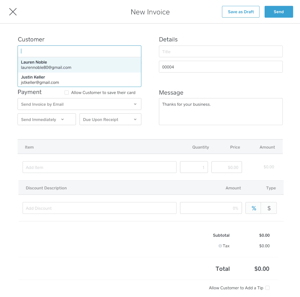Click the Add Discount field
Image resolution: width=300 pixels, height=297 pixels.
99,208
